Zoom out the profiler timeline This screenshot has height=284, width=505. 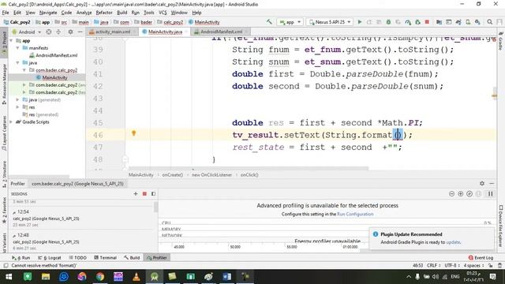tap(451, 193)
